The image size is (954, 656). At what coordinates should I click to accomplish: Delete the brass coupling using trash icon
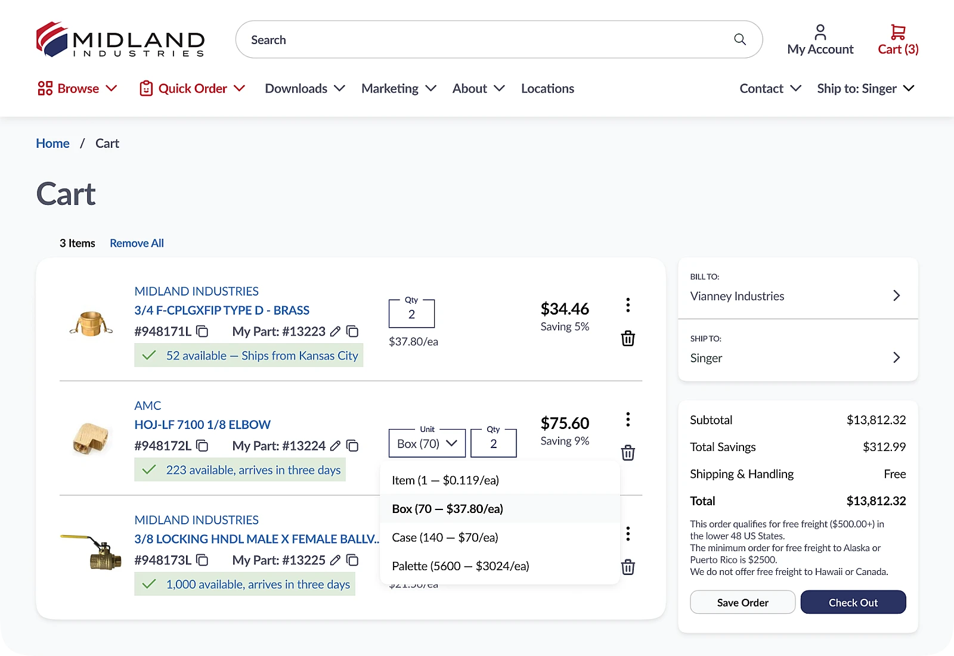[x=627, y=338]
